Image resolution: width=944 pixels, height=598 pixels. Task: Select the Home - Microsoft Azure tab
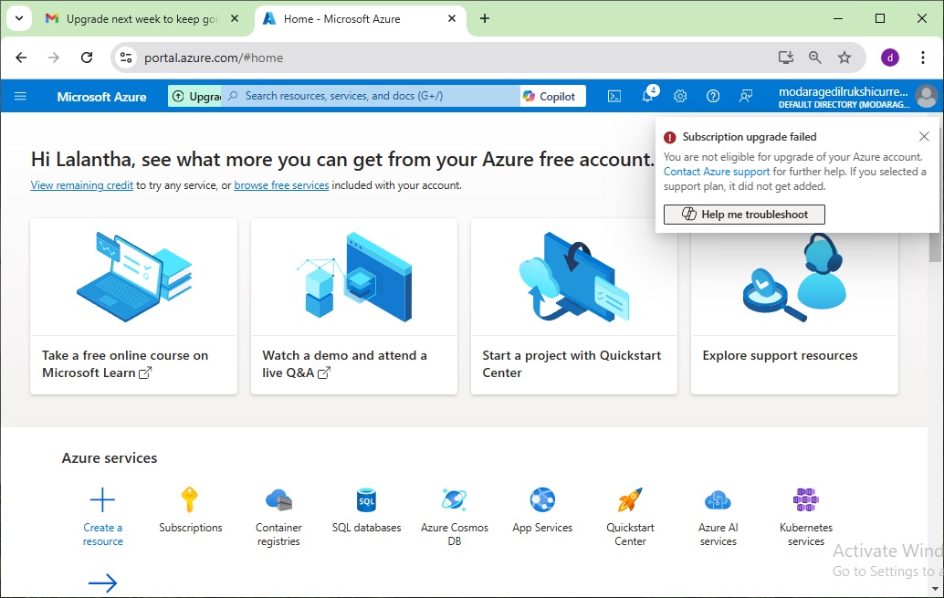(x=361, y=18)
